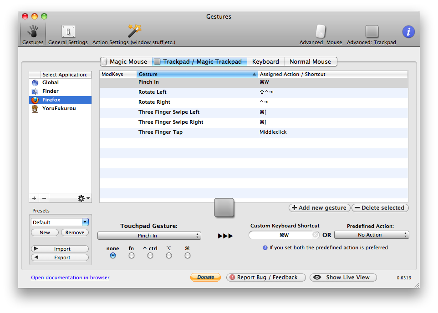Viewport: 438px width, 313px height.
Task: Open General Settings from the toolbar
Action: (68, 35)
